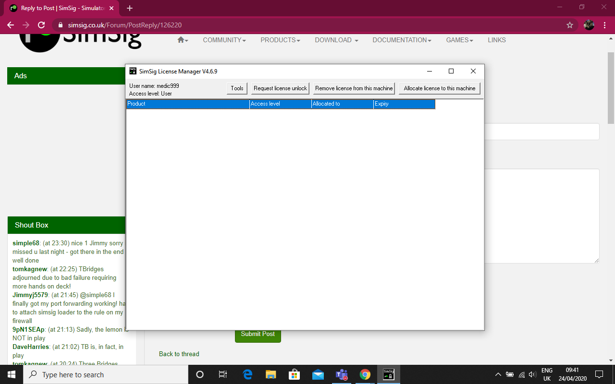Screen dimensions: 615x384
Task: Open the Tools button in License Manager
Action: [237, 88]
